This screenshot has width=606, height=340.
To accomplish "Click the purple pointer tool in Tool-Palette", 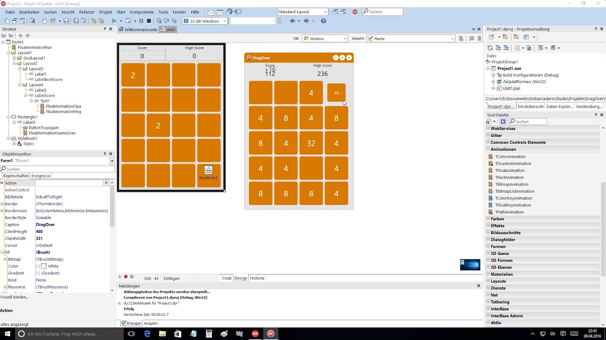I will (503, 122).
